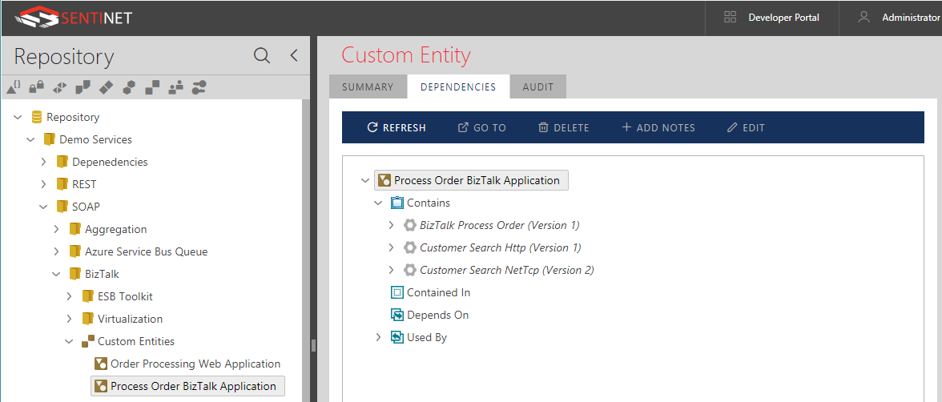Click the double padlock toolbar icon
The width and height of the screenshot is (942, 402).
pos(37,88)
